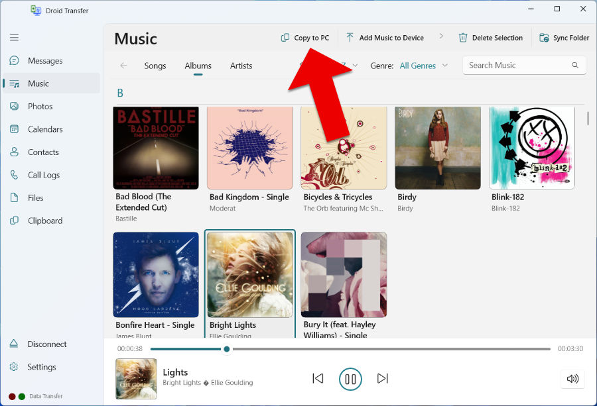
Task: Click Disconnect device
Action: pyautogui.click(x=51, y=344)
